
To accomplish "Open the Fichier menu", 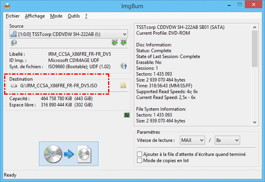I will click(13, 16).
